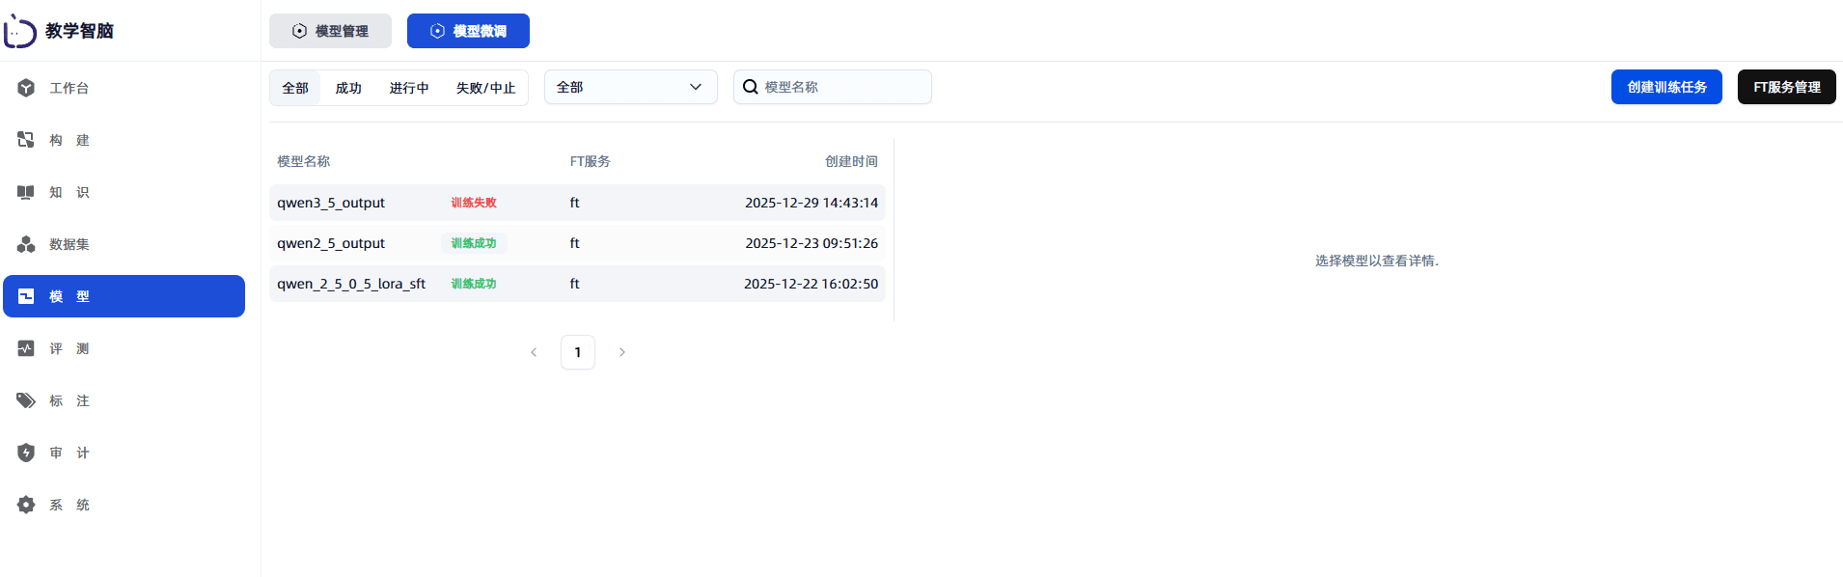Open the 全部 dropdown filter
Image resolution: width=1843 pixels, height=577 pixels.
point(631,87)
